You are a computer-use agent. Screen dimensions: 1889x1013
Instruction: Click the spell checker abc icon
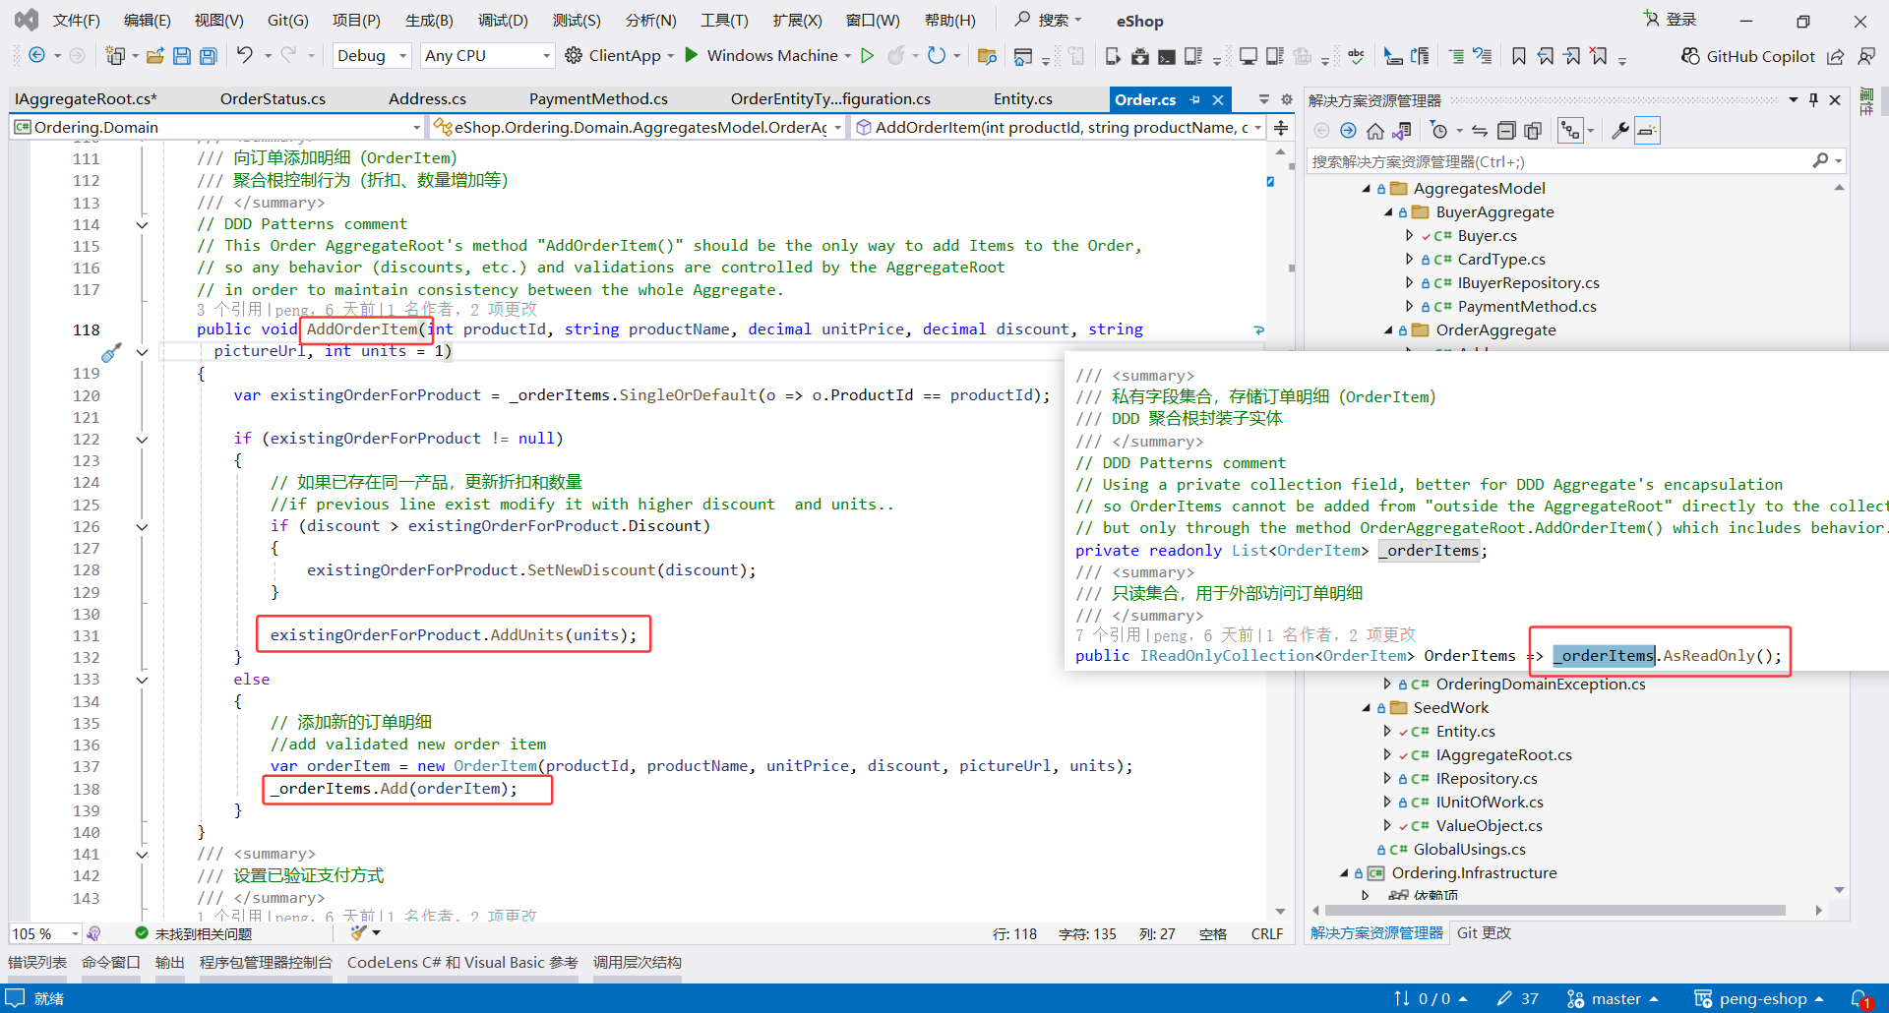pyautogui.click(x=1356, y=56)
